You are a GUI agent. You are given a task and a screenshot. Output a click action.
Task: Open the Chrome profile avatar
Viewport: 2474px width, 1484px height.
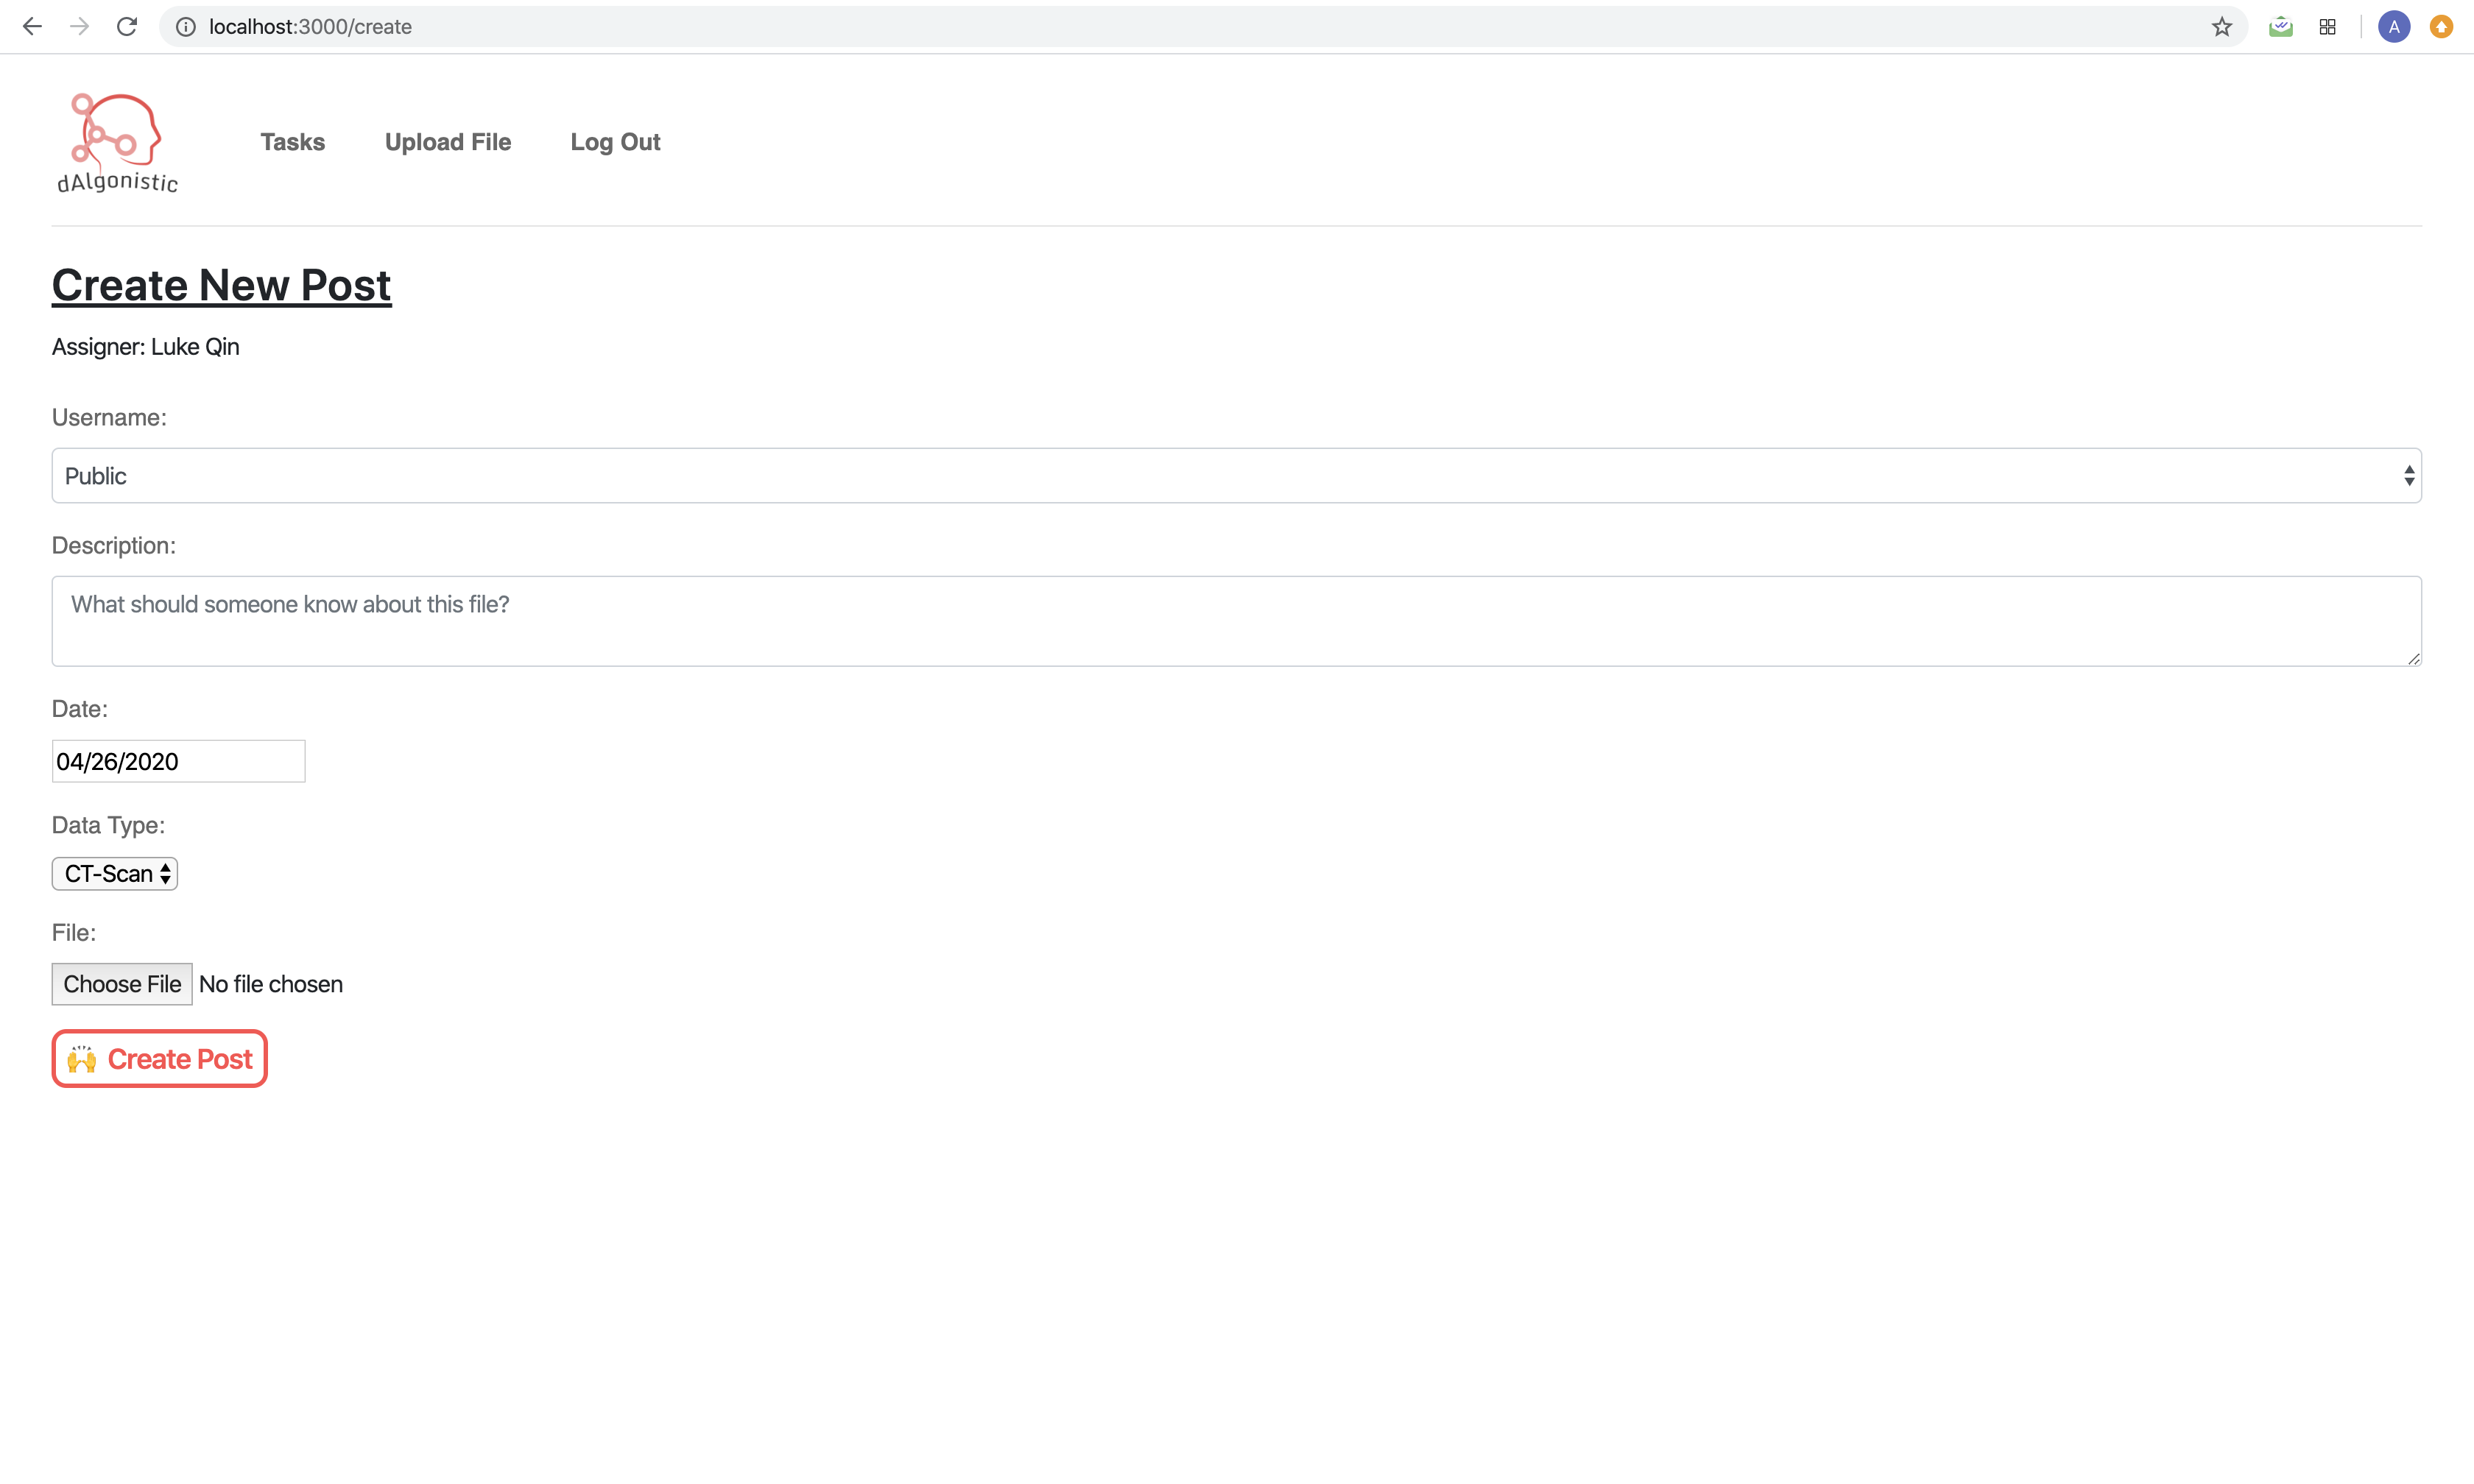2393,27
